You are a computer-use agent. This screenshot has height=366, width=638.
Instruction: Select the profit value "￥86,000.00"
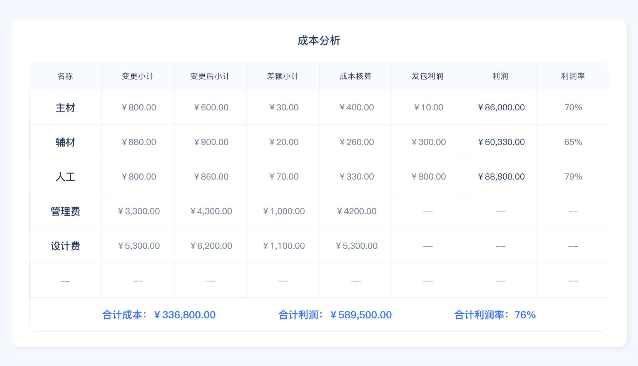pos(501,108)
